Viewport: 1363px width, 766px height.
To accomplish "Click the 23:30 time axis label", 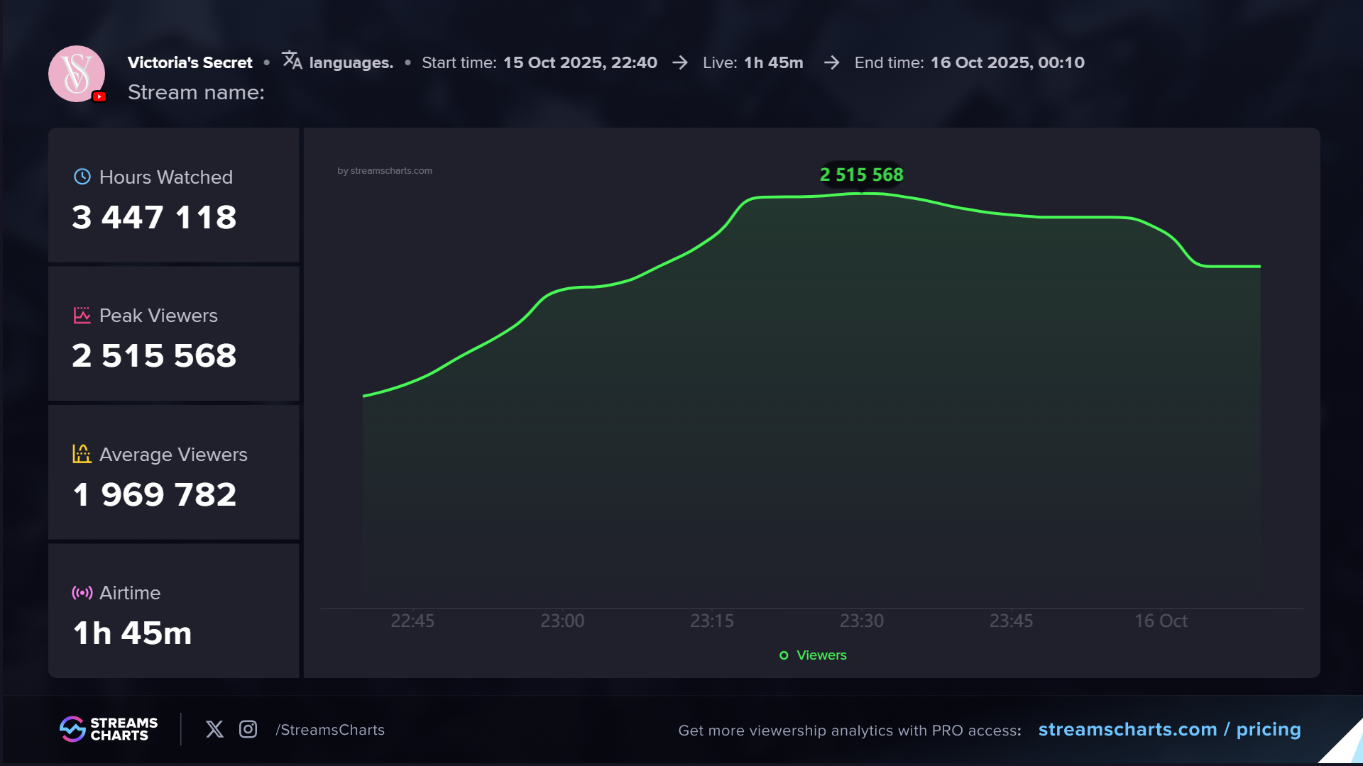I will point(861,621).
